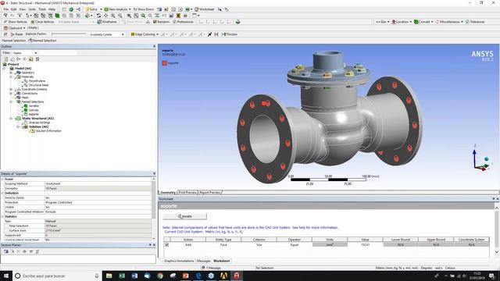Open Excel from the taskbar

point(122,276)
